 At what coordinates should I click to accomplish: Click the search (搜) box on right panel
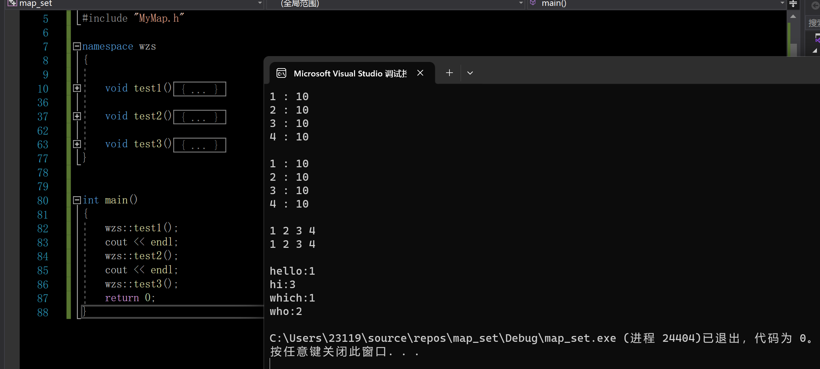click(813, 23)
